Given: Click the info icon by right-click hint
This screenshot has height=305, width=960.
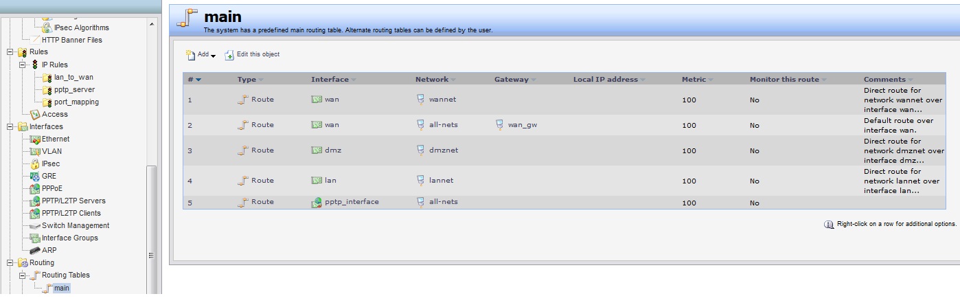Looking at the screenshot, I should (829, 224).
